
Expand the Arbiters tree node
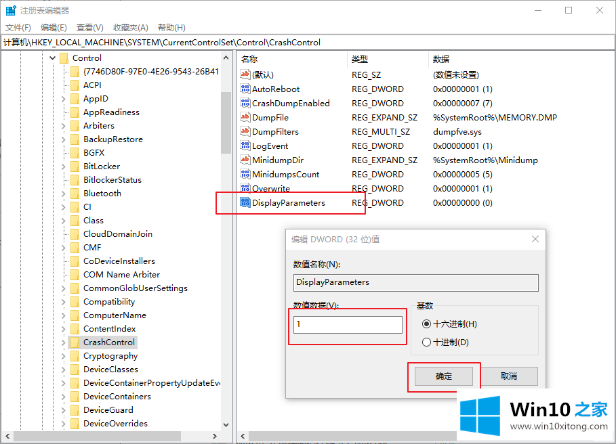(63, 126)
